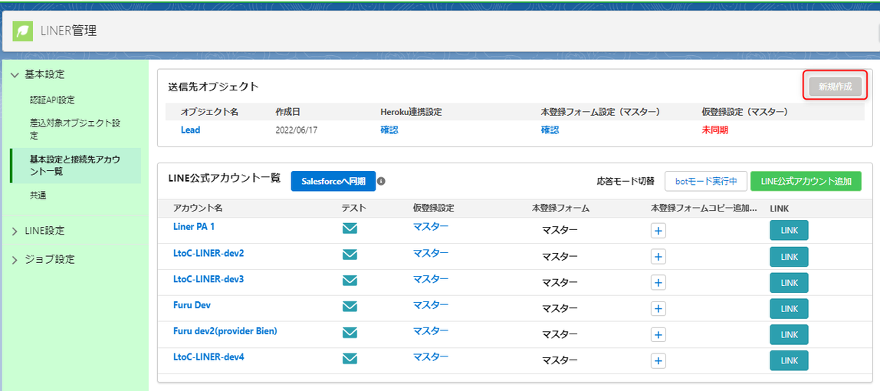
Task: Click test envelope for Furu dev2(provider Bien)
Action: 350,332
